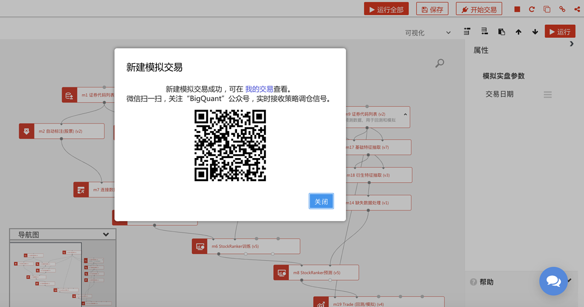Click the navigator minimap thumbnail
Image resolution: width=584 pixels, height=307 pixels.
tap(63, 274)
